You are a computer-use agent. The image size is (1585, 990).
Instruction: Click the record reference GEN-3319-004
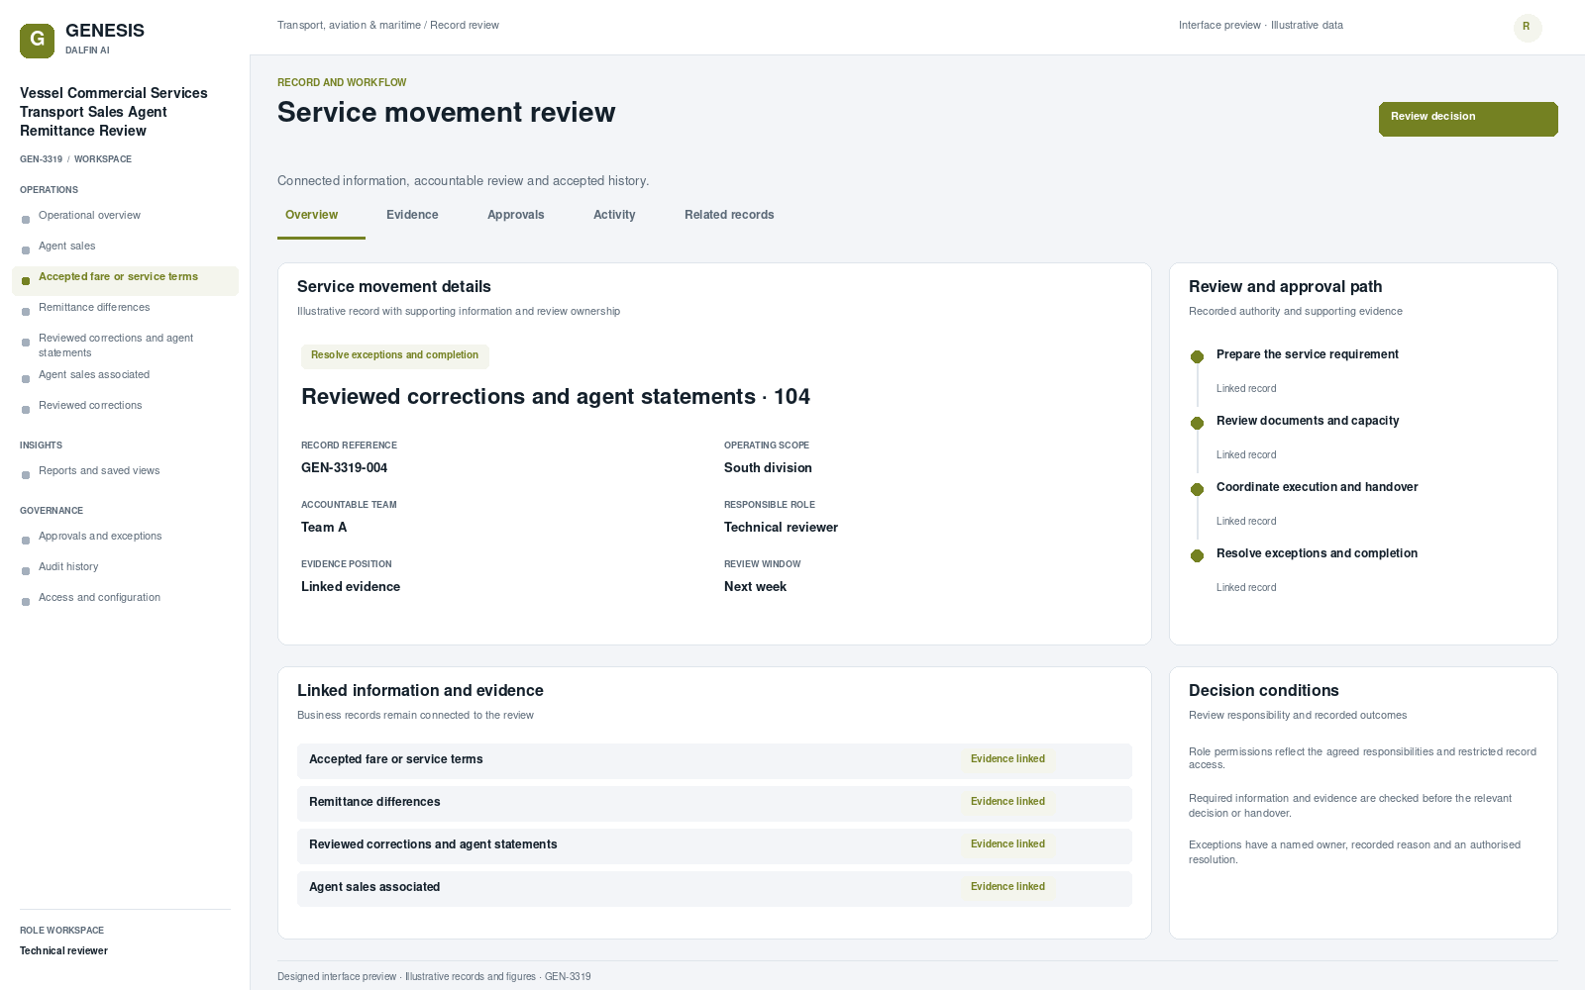pyautogui.click(x=344, y=468)
